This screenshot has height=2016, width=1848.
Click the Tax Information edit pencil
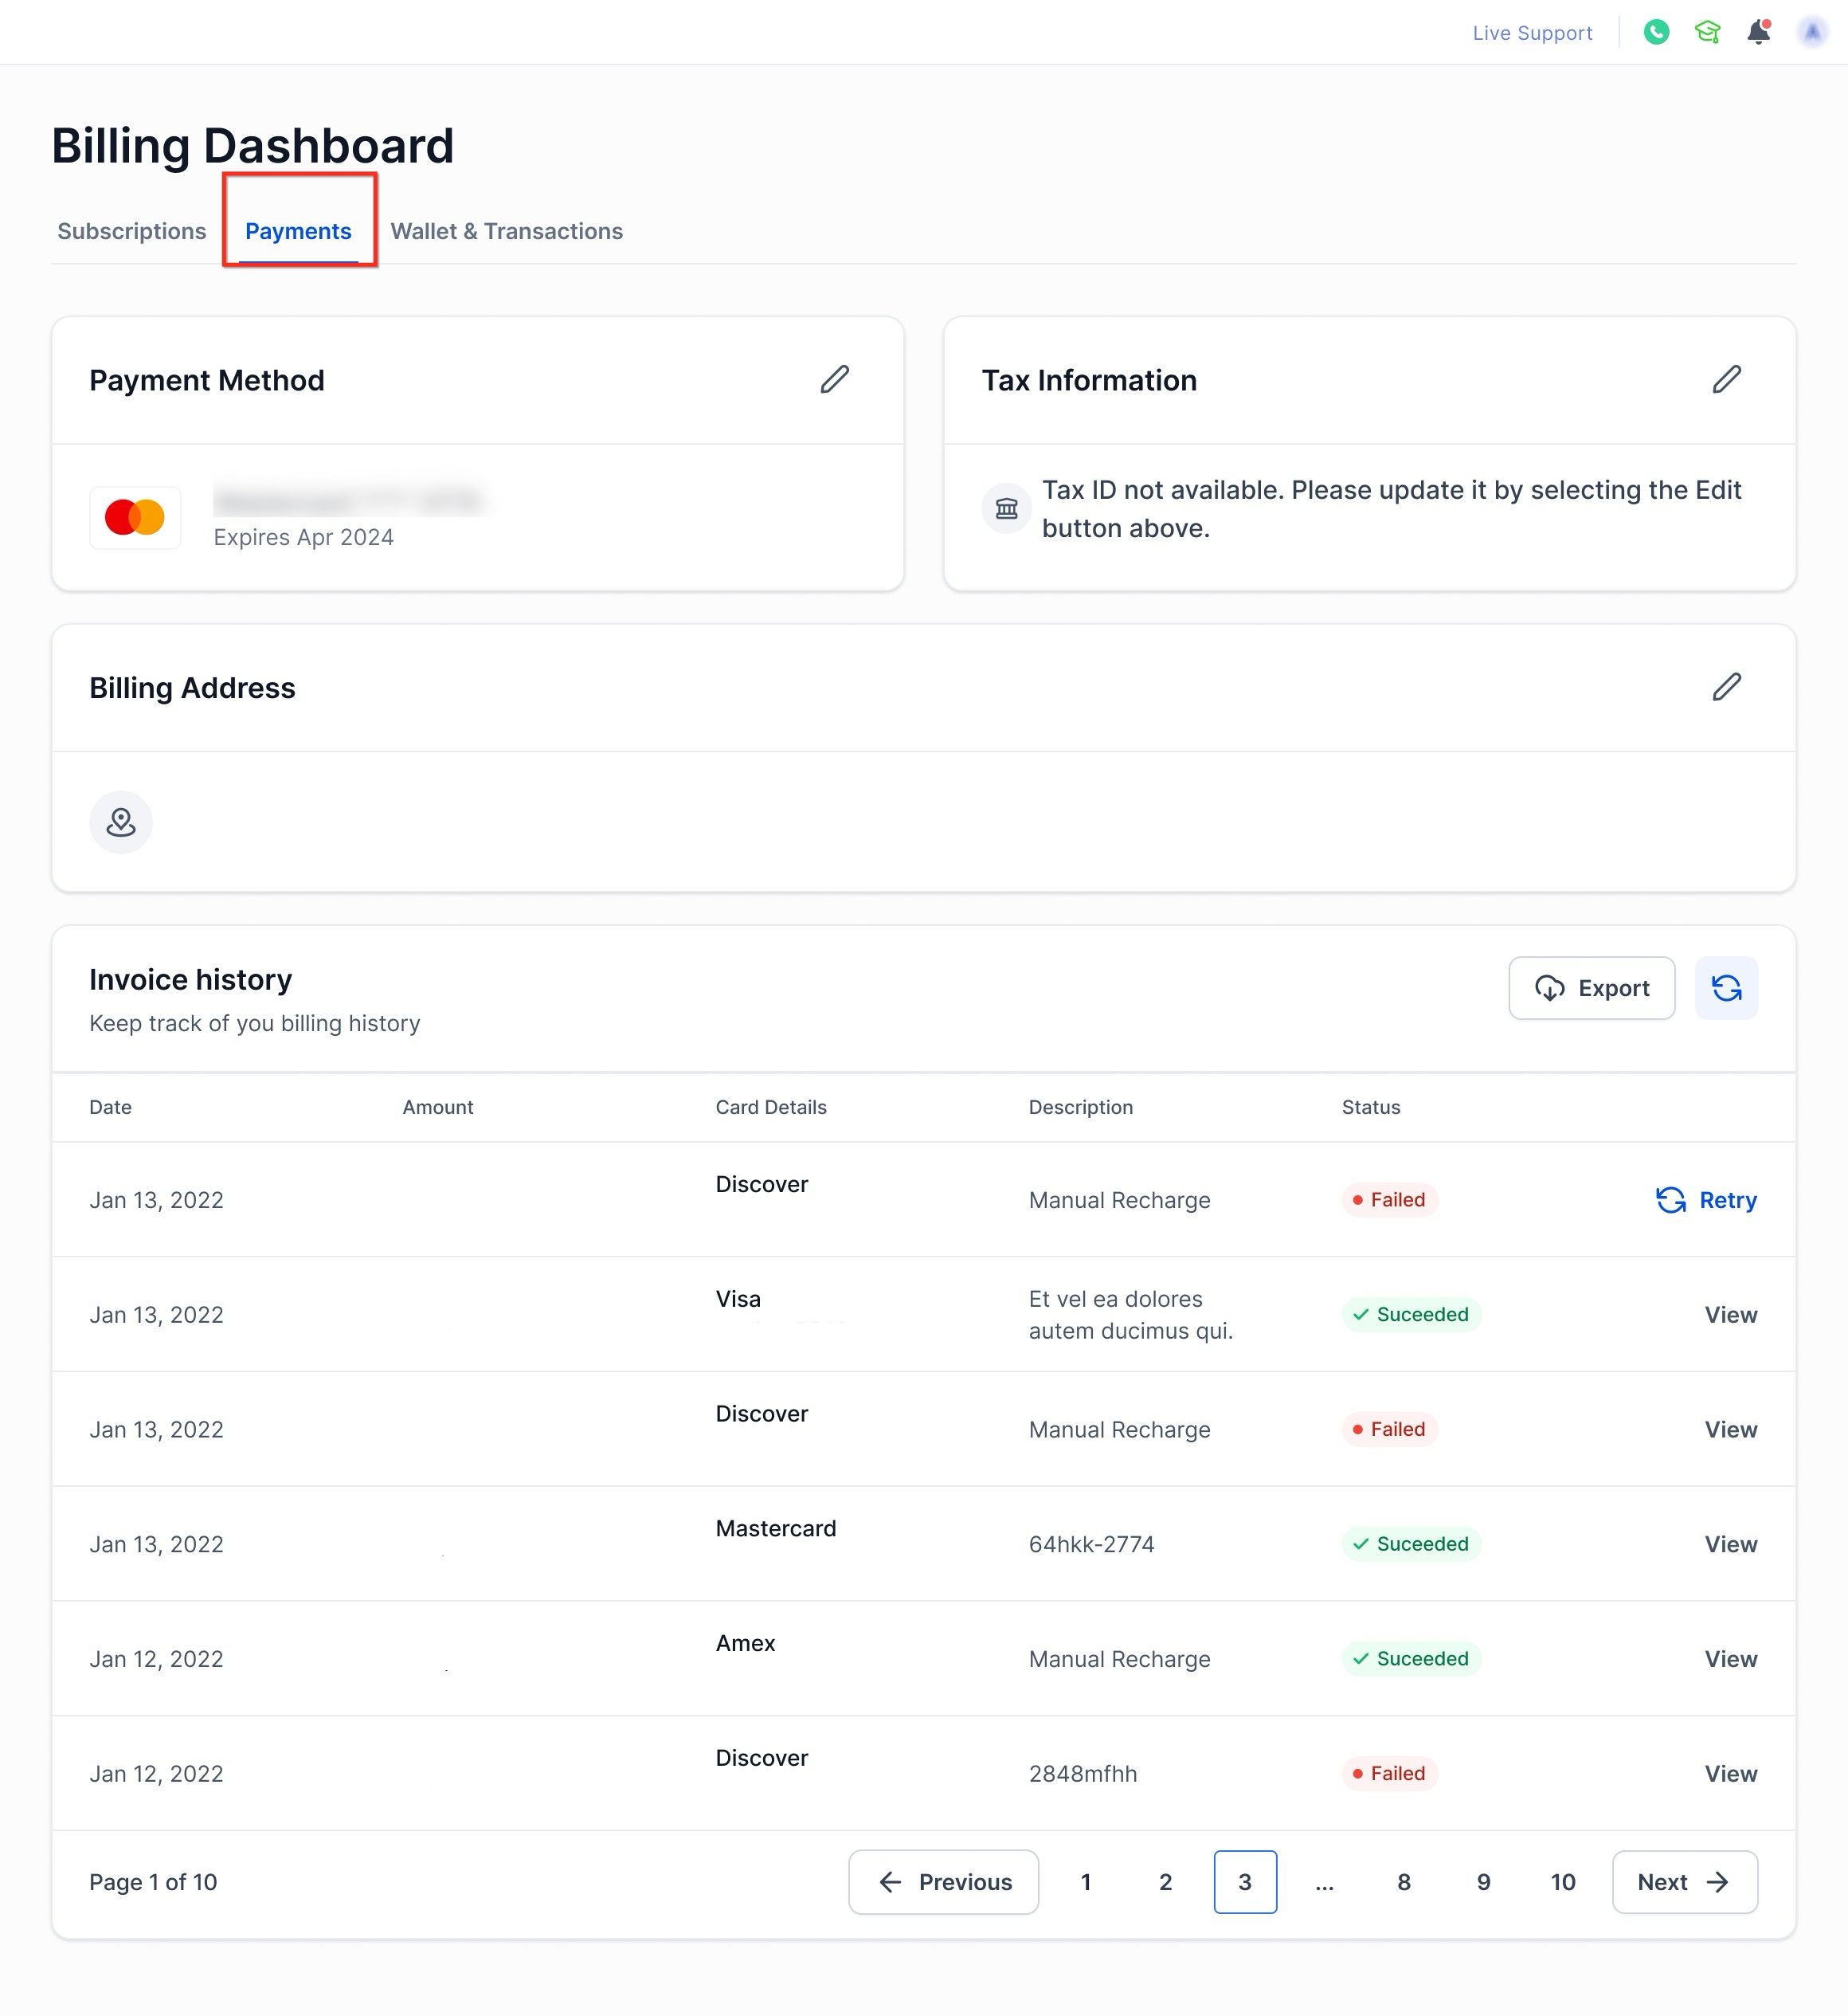point(1726,379)
